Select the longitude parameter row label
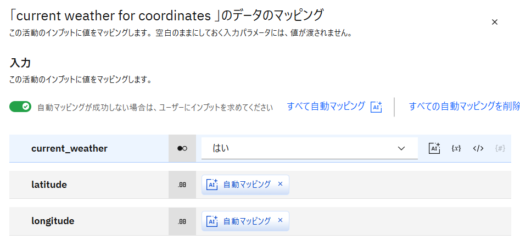This screenshot has width=520, height=245. tap(53, 221)
